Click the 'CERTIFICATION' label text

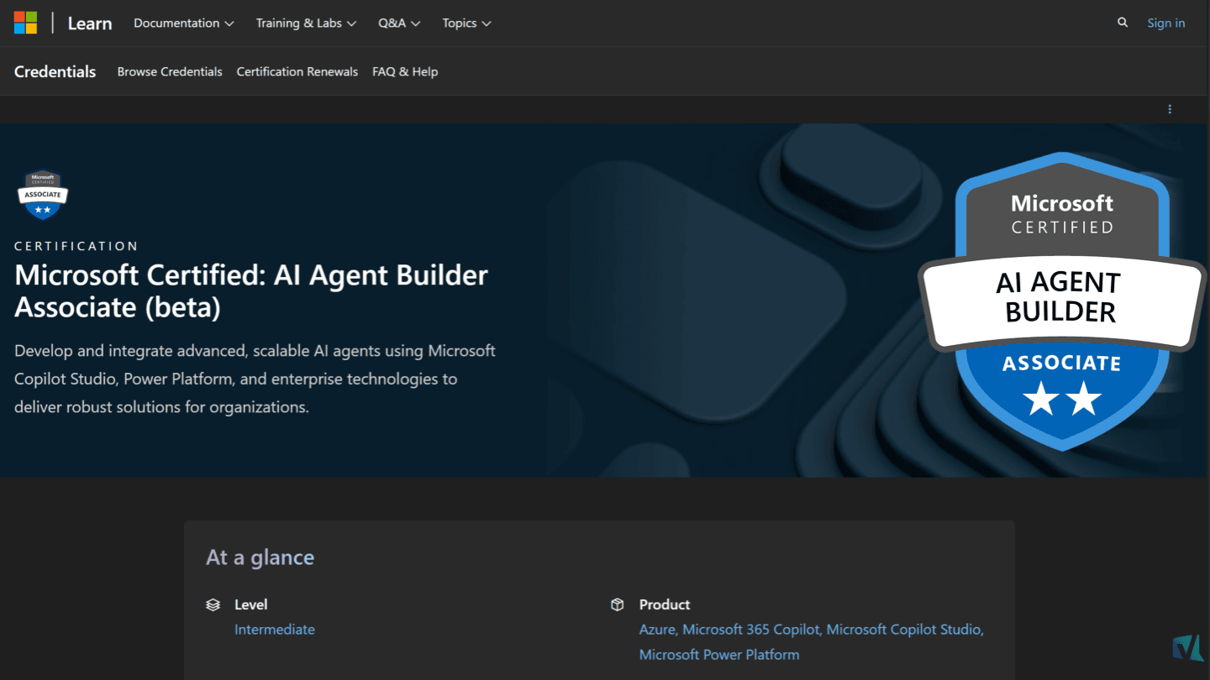[76, 246]
